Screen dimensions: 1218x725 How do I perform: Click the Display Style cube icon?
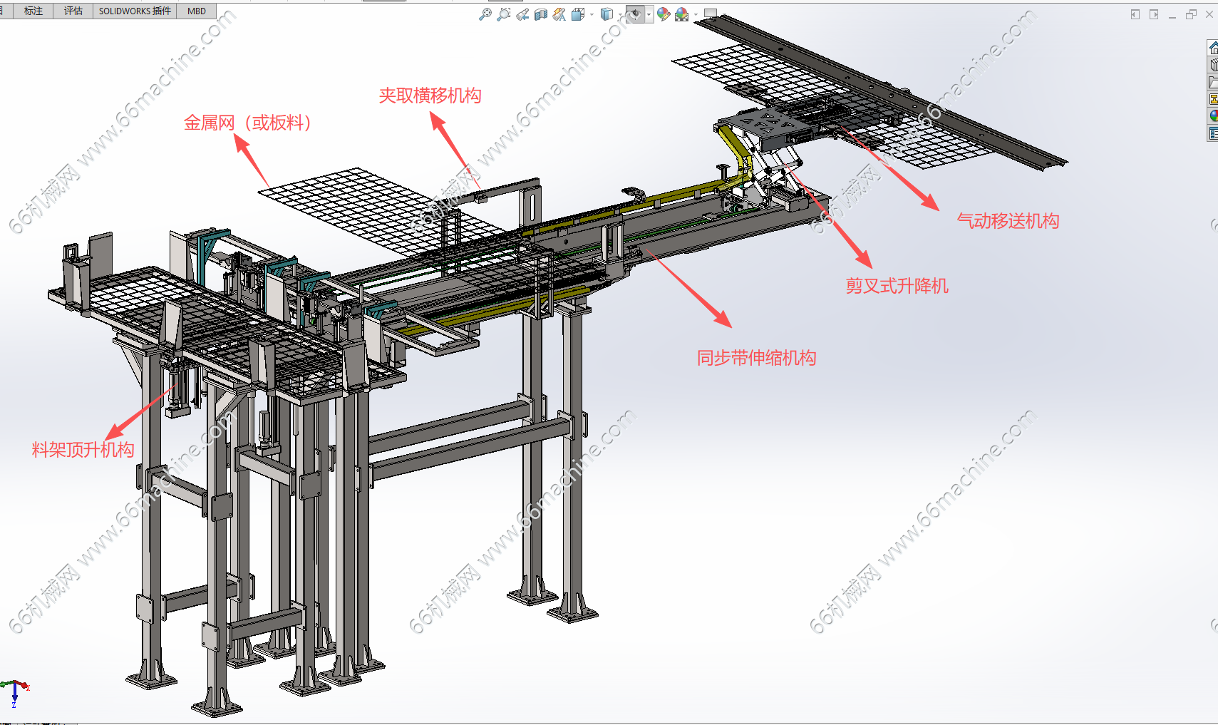[607, 14]
